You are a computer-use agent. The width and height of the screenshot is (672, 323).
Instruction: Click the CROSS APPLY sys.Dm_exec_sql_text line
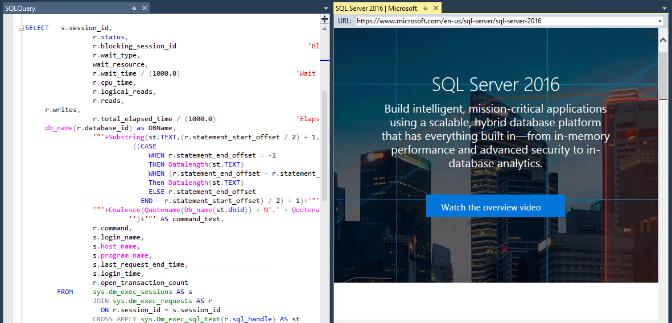pyautogui.click(x=196, y=320)
